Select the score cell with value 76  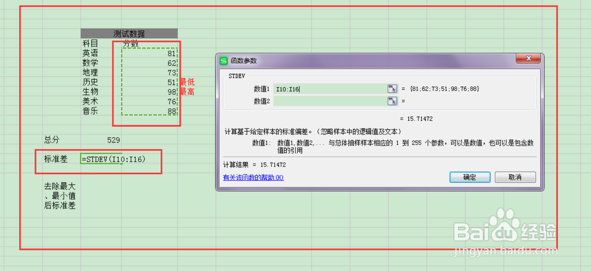150,101
